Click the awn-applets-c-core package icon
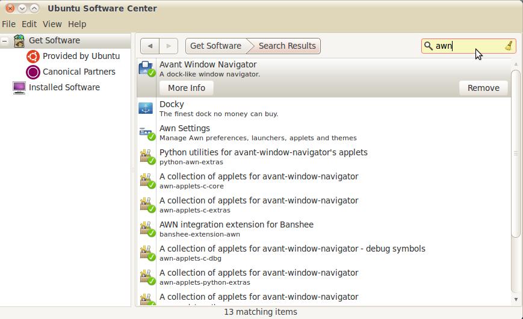Viewport: 523px width, 319px height. point(147,181)
